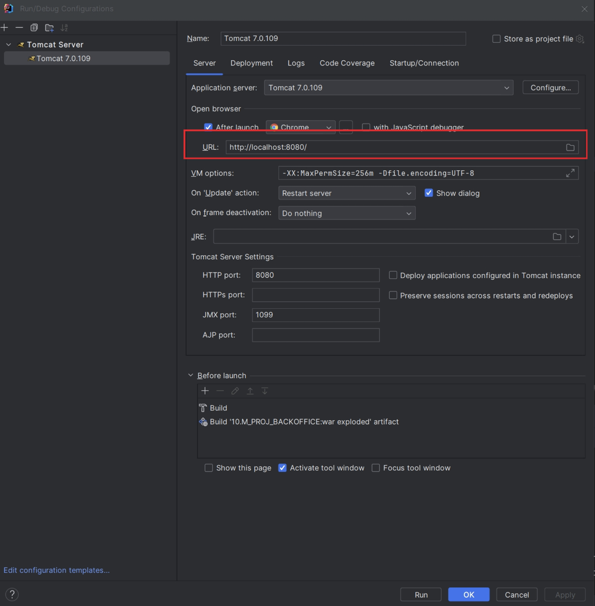Collapse the Tomcat Server tree node

(8, 45)
